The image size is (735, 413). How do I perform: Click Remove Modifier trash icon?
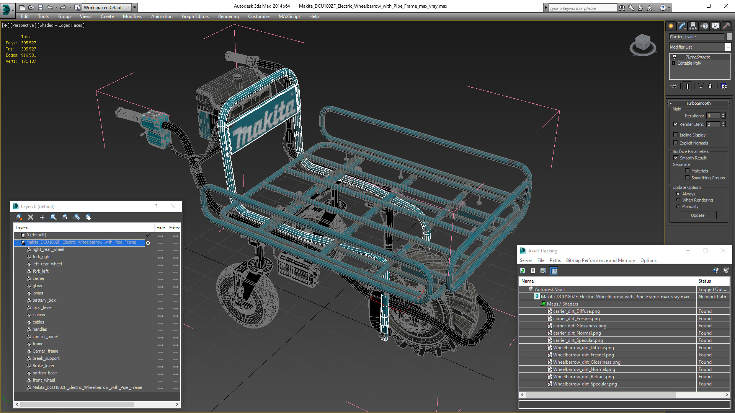(710, 86)
